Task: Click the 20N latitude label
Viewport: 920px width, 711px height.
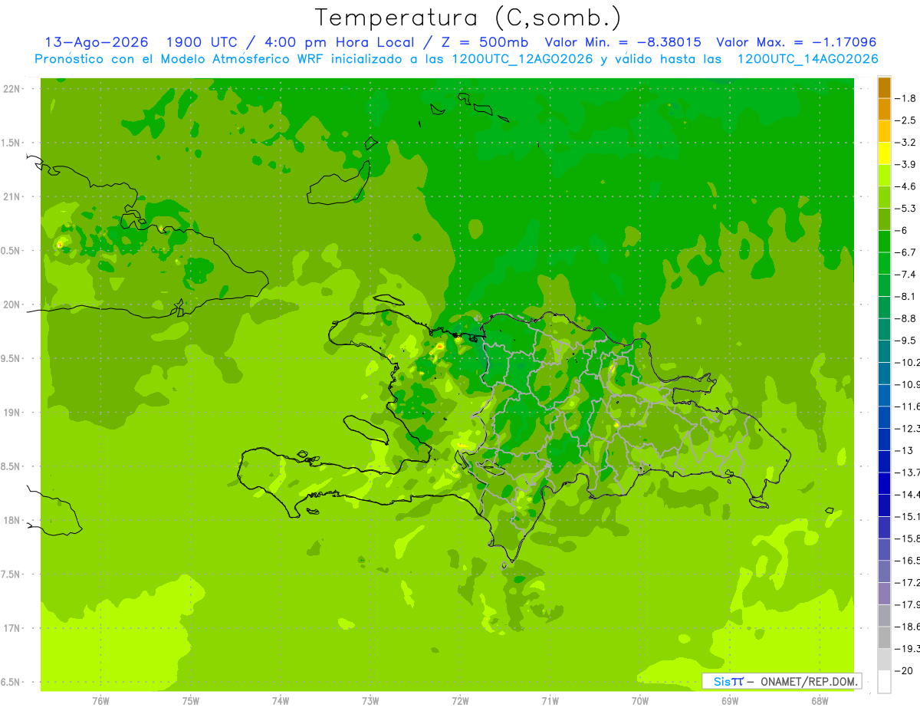Action: point(12,304)
